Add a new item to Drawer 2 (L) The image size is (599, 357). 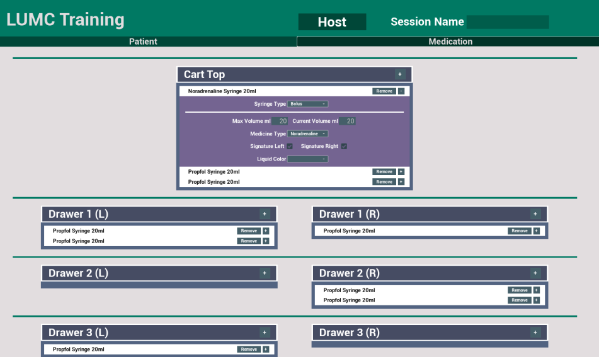point(265,273)
